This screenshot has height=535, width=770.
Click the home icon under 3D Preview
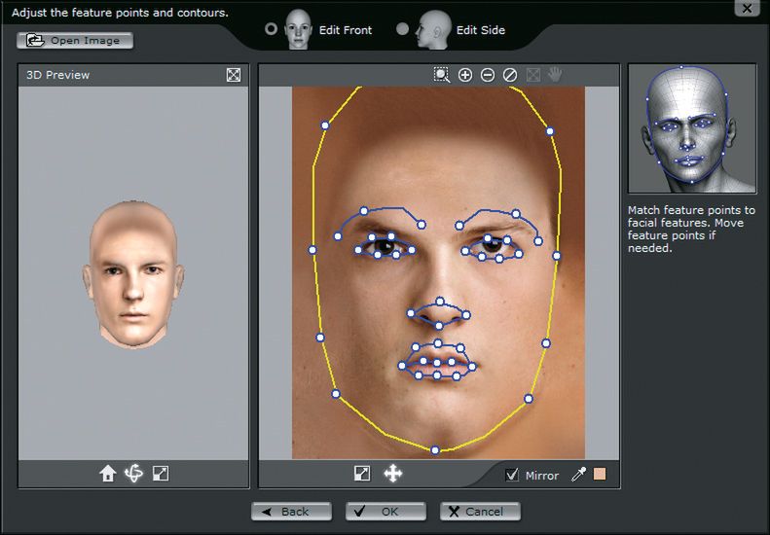tap(108, 474)
